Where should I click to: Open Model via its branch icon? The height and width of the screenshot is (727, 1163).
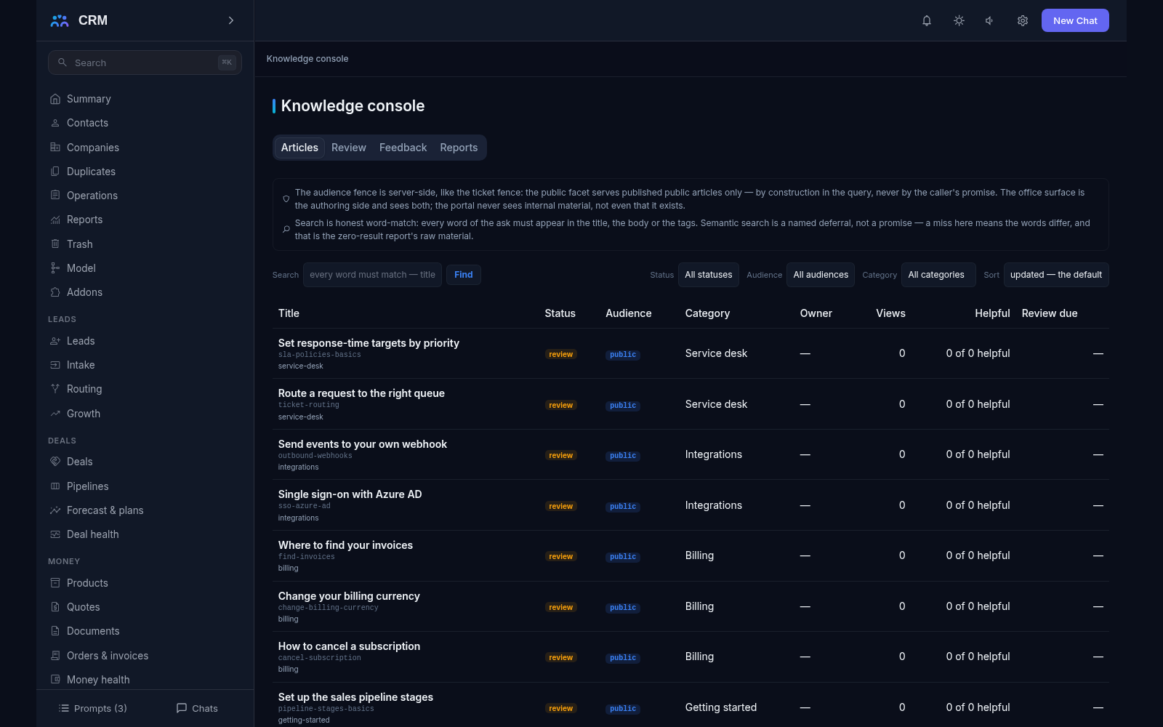tap(55, 268)
